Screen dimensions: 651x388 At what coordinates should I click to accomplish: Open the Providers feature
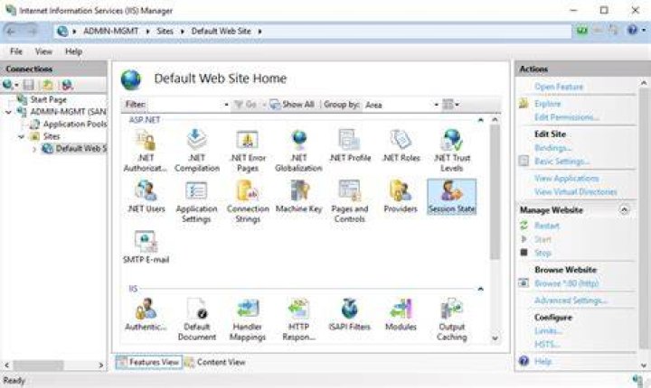tap(401, 197)
